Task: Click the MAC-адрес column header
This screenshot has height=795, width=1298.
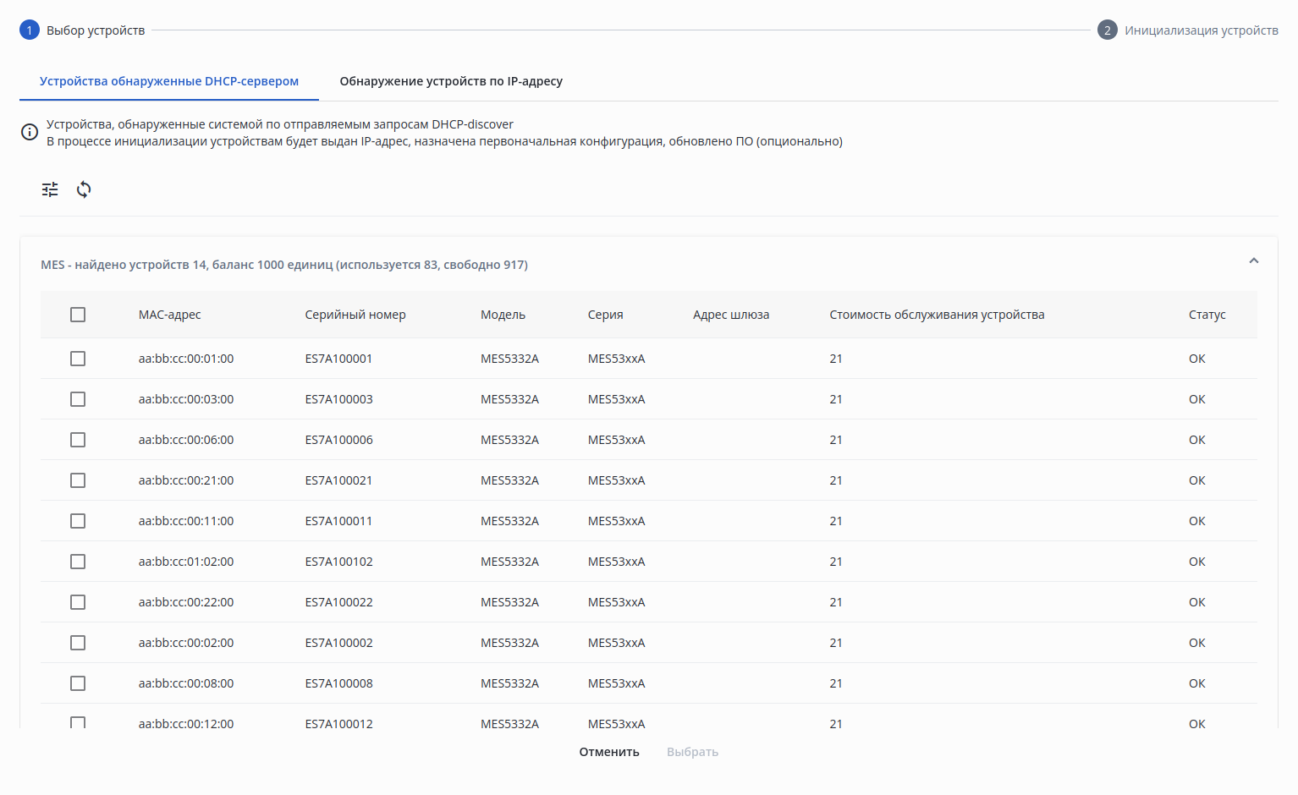Action: (170, 315)
